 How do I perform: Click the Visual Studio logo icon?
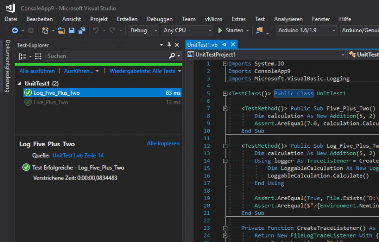pyautogui.click(x=11, y=8)
